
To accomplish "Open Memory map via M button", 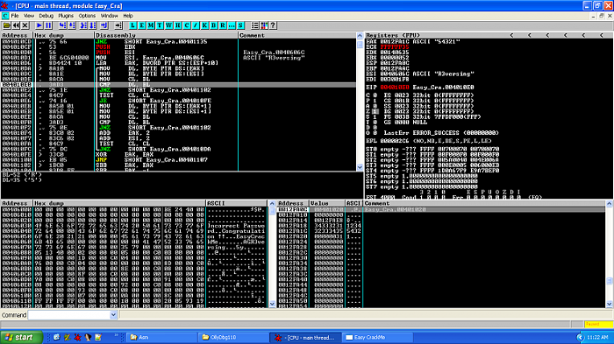I will tap(151, 25).
